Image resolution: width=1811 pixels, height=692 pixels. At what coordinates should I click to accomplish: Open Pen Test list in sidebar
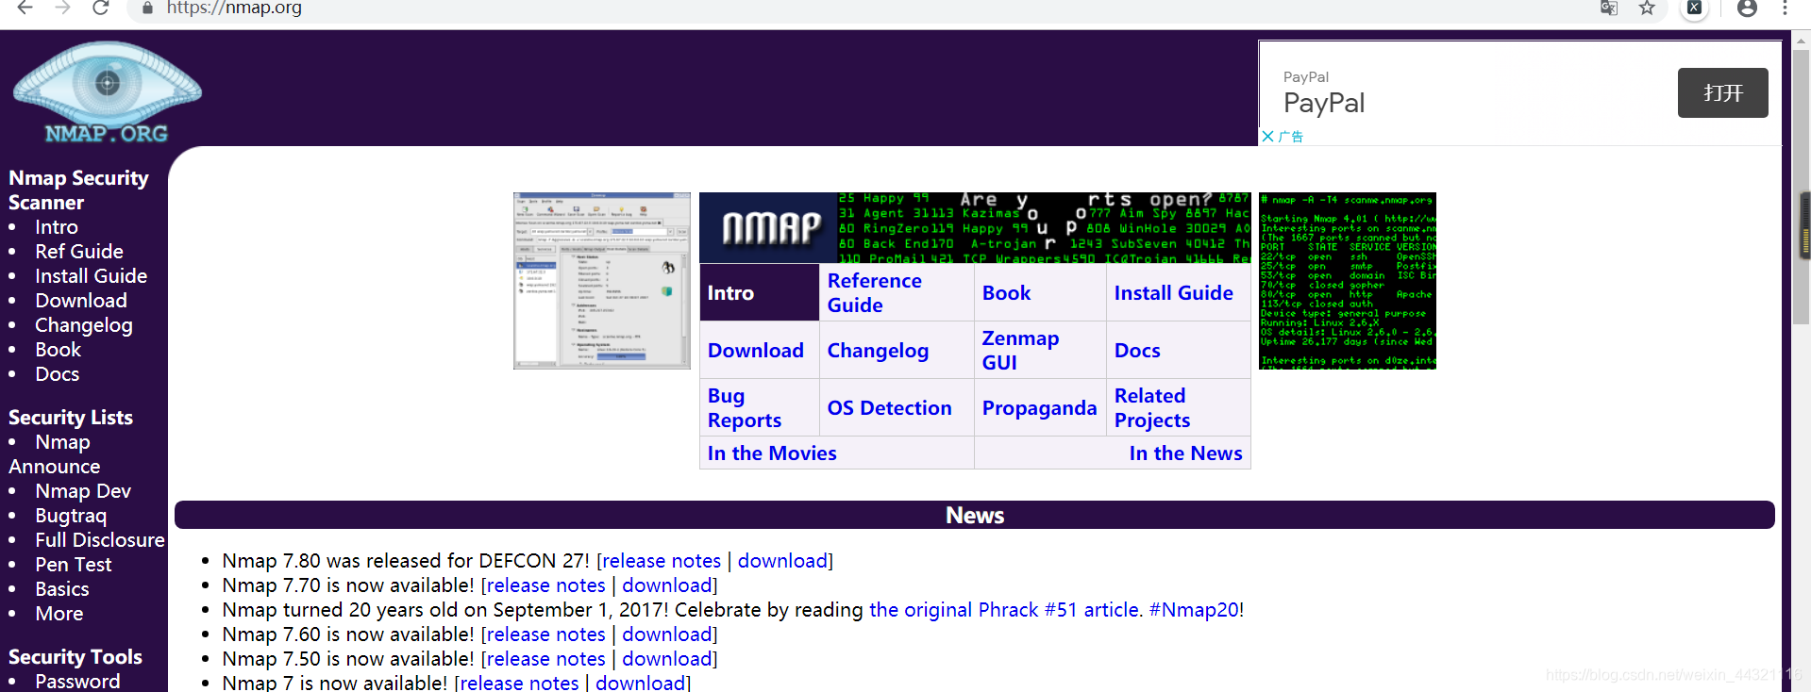pos(74,565)
